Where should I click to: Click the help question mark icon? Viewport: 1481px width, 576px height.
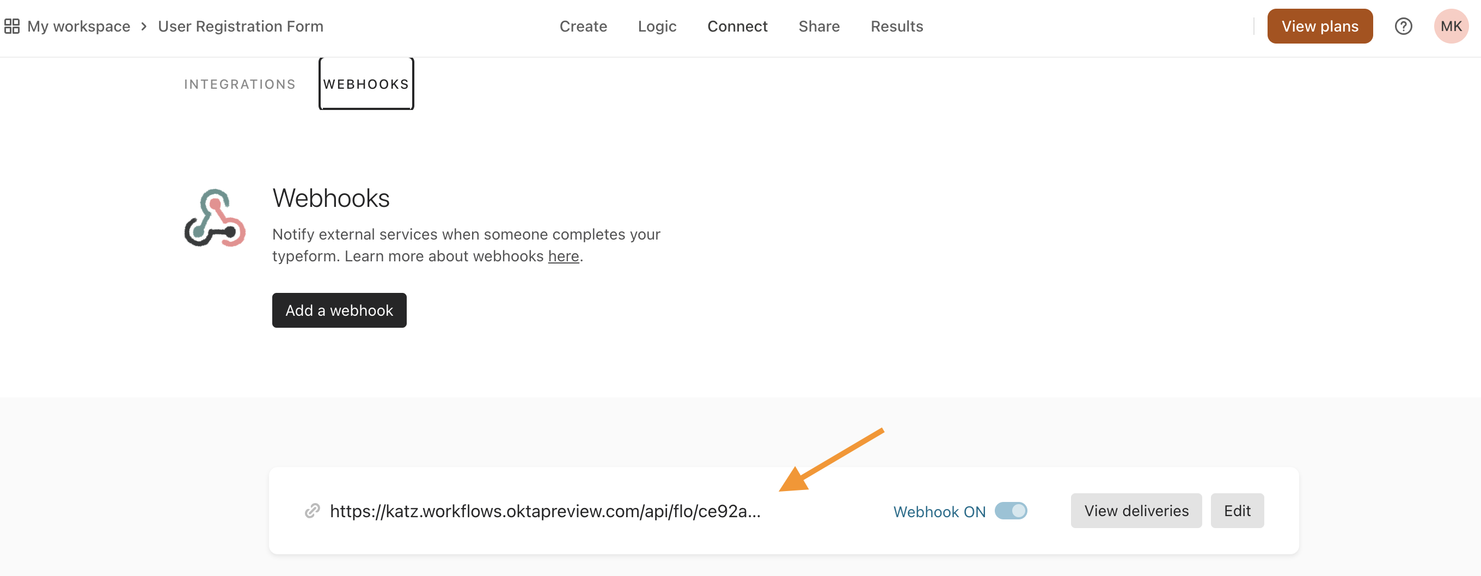pyautogui.click(x=1403, y=26)
